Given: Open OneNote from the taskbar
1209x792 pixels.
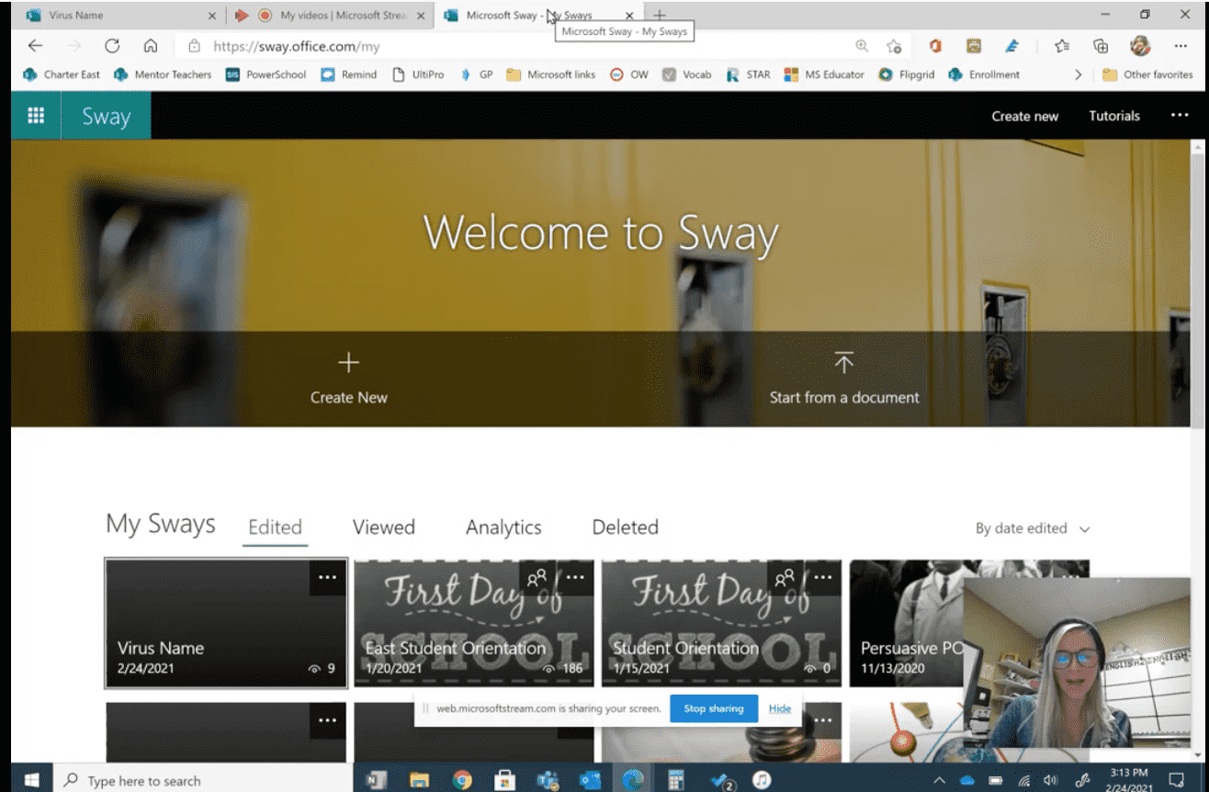Looking at the screenshot, I should tap(376, 779).
